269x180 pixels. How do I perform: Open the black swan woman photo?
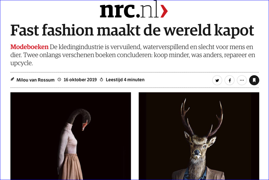71,136
